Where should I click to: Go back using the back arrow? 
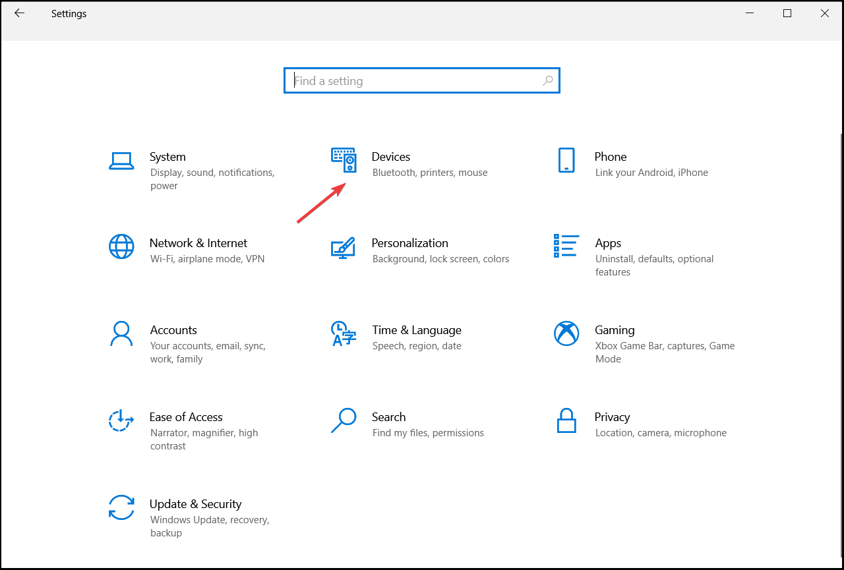point(19,13)
